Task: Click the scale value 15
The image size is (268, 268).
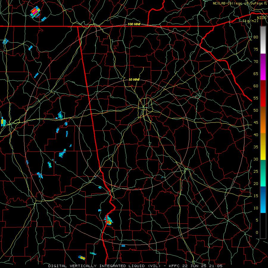Action: point(256,196)
